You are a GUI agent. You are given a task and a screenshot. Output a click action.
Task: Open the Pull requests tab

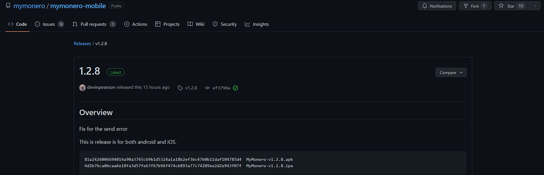(94, 24)
